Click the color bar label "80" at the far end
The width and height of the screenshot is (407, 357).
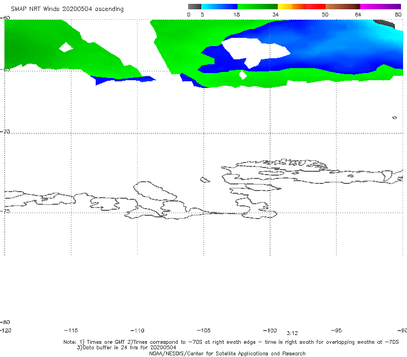point(398,14)
